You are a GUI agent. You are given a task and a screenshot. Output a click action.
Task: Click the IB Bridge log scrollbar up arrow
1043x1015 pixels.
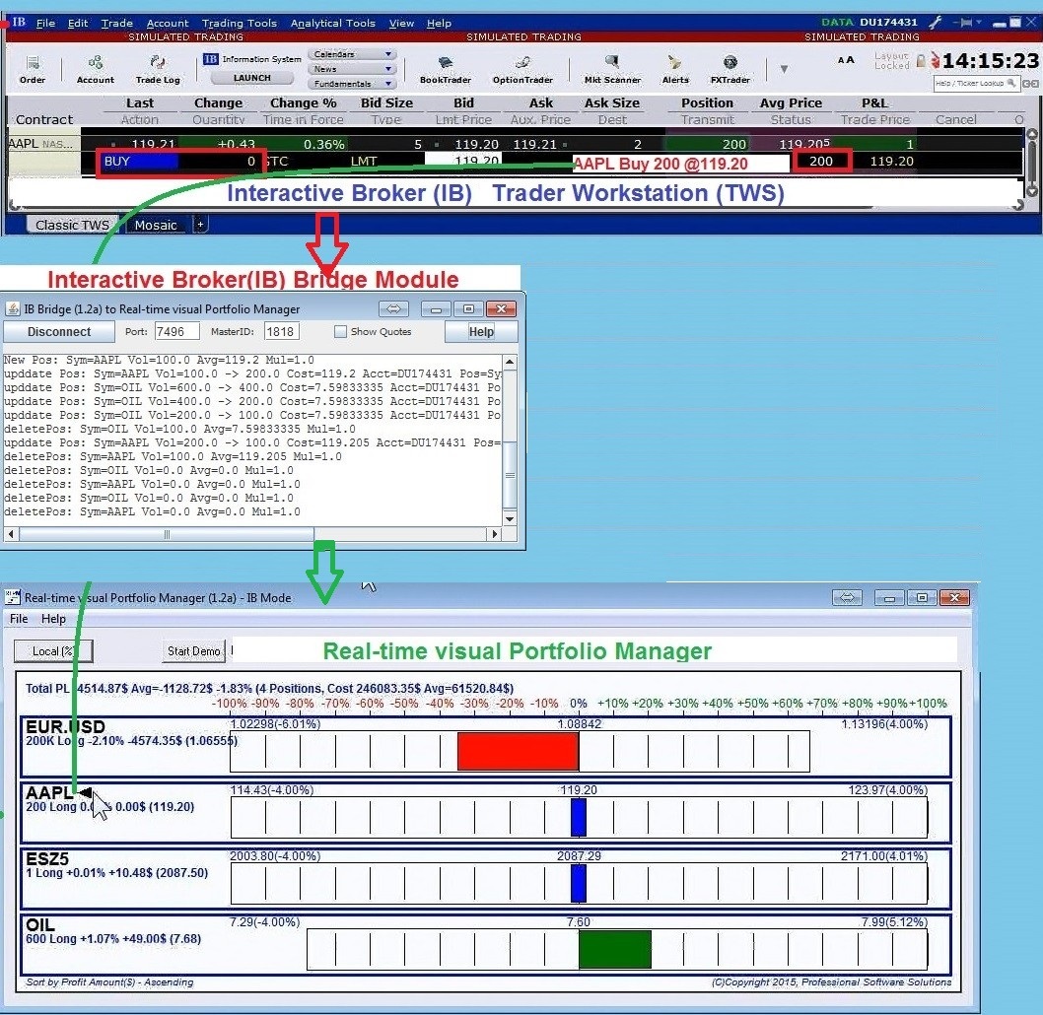(510, 362)
